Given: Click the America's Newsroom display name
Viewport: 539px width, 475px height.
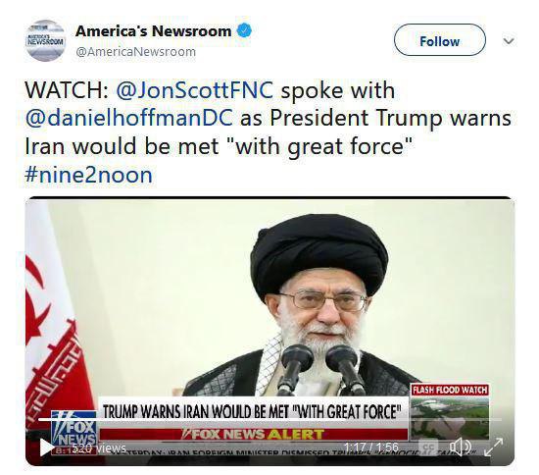Looking at the screenshot, I should (x=153, y=31).
